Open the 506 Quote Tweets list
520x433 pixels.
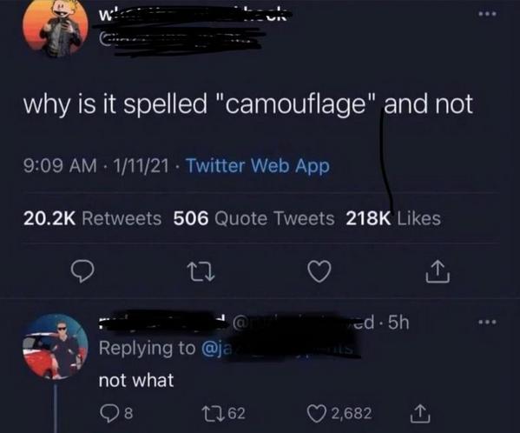[254, 218]
